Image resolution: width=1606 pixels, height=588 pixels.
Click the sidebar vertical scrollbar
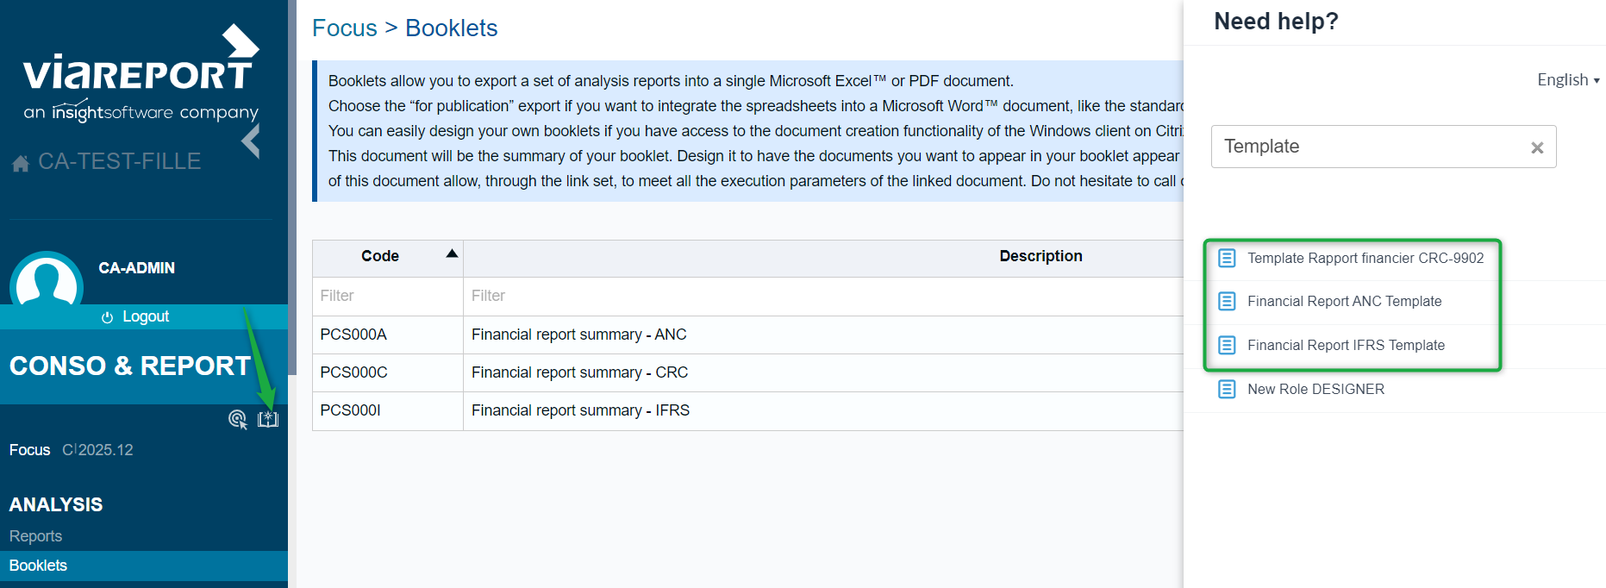pos(292,187)
